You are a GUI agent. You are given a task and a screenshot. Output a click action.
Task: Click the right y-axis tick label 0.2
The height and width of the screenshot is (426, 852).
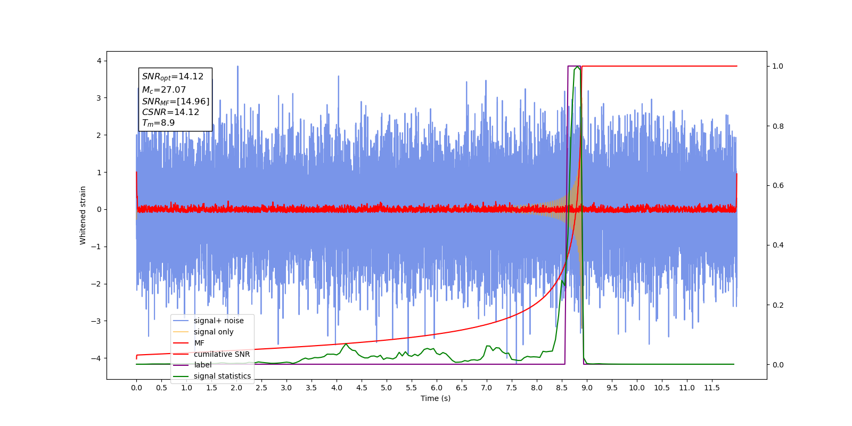tap(778, 305)
